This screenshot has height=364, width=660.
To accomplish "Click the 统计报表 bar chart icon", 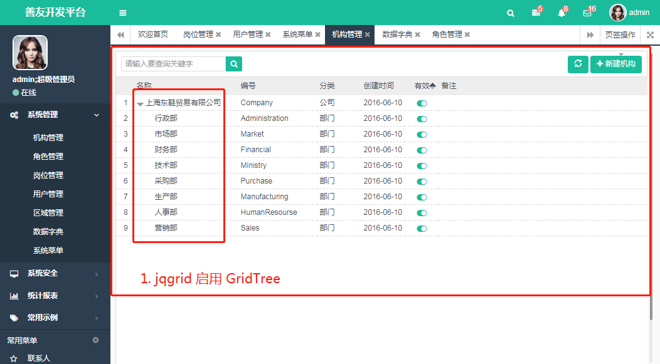I will point(14,296).
